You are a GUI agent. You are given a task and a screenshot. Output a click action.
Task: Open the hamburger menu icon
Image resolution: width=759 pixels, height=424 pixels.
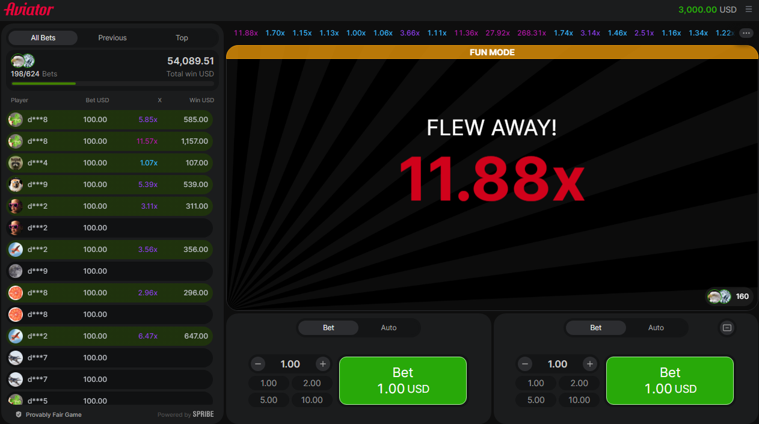click(748, 9)
